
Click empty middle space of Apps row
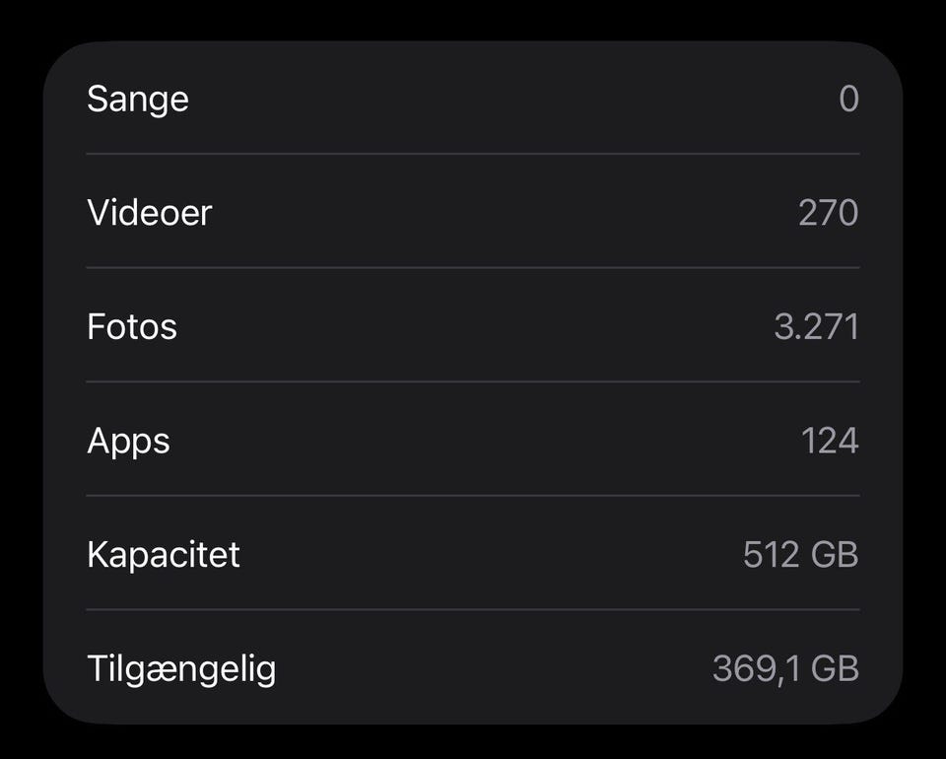coord(473,441)
